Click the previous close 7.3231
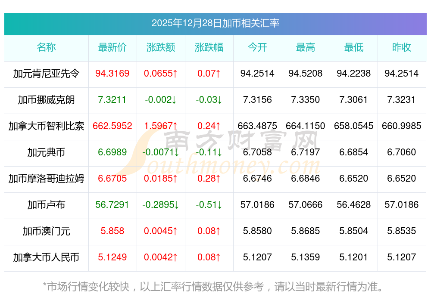 [401, 99]
